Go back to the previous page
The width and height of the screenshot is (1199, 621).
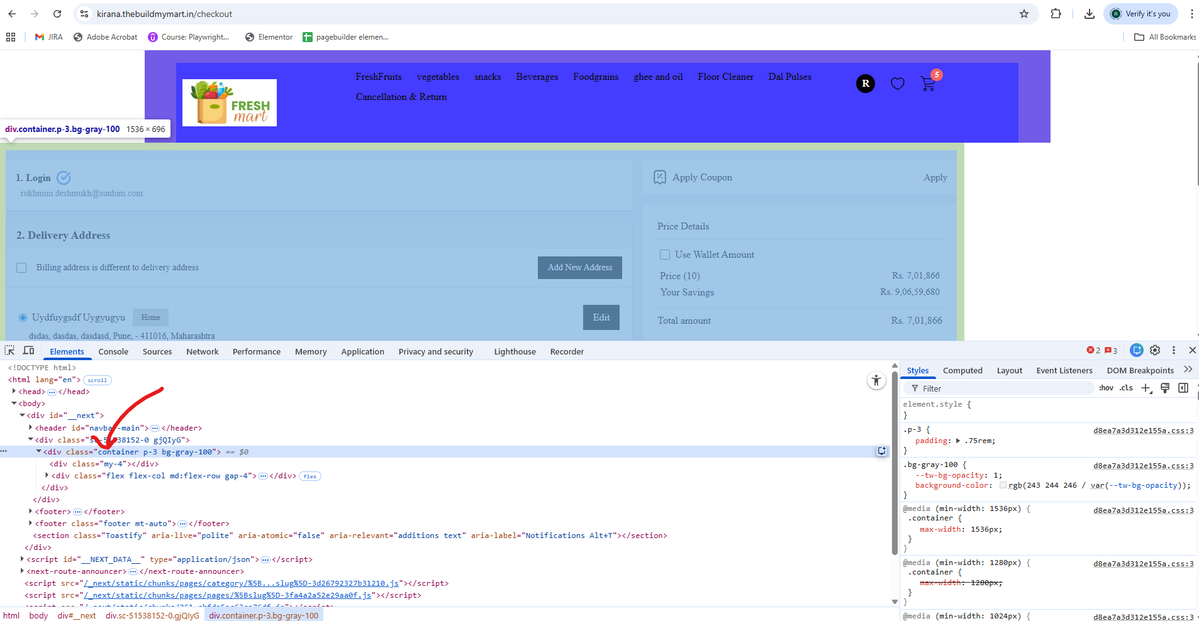[12, 14]
